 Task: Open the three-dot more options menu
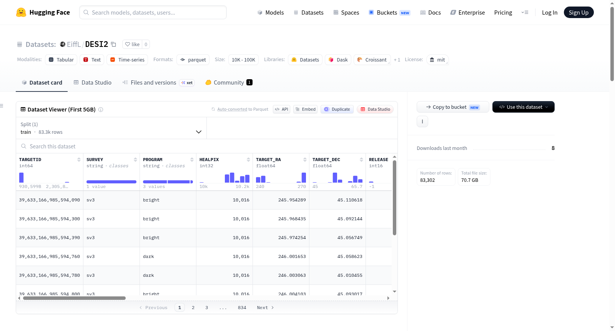tap(422, 121)
